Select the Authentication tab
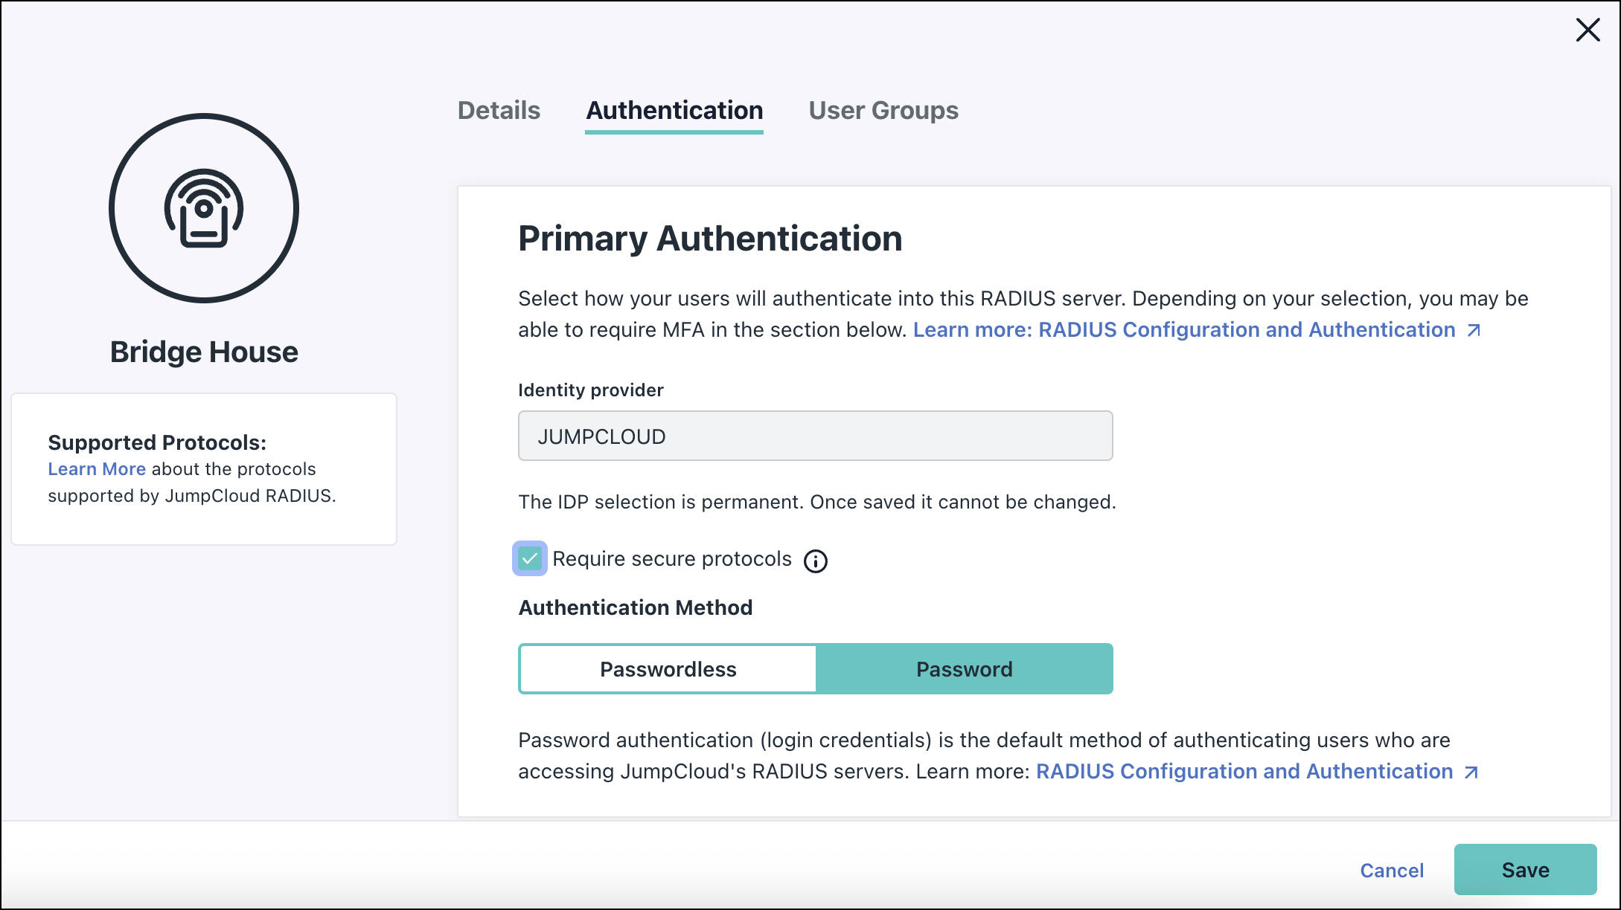1621x910 pixels. click(674, 111)
